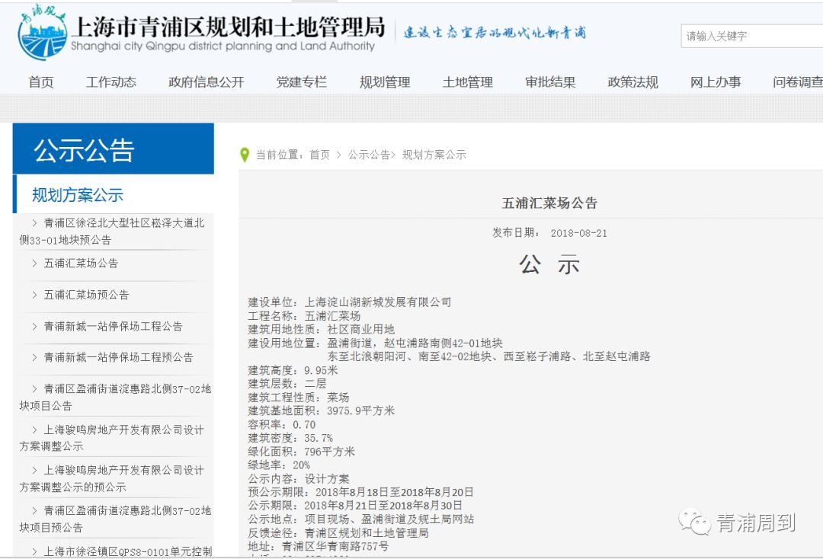Select 政府信息公开 in the navigation bar
Screen dimensions: 823x559
[x=206, y=82]
